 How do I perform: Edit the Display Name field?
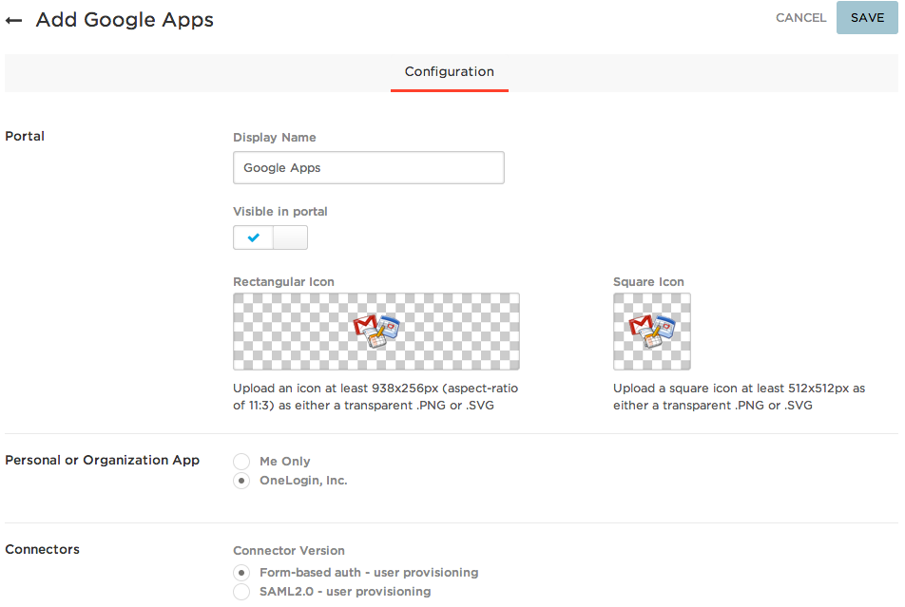[x=368, y=168]
